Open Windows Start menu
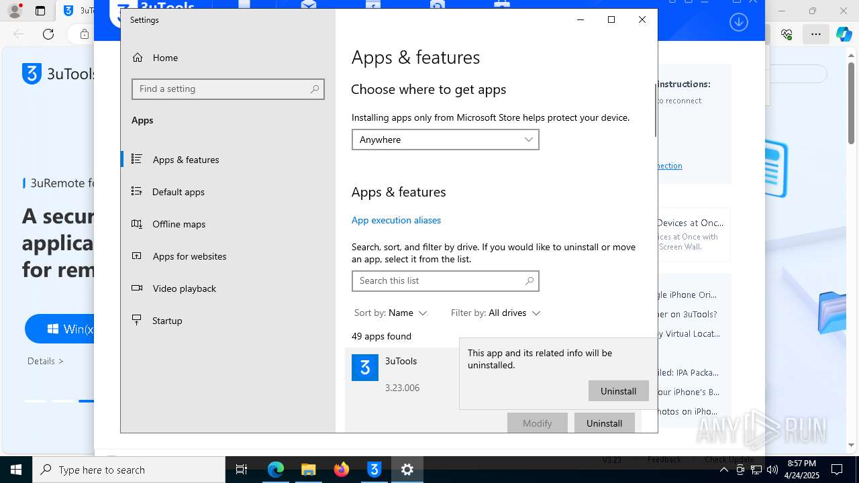 pos(16,470)
